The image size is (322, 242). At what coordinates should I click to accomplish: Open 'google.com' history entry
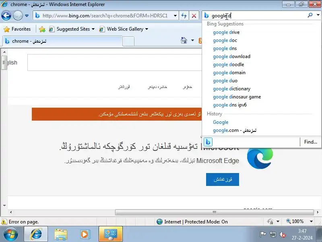tap(235, 130)
